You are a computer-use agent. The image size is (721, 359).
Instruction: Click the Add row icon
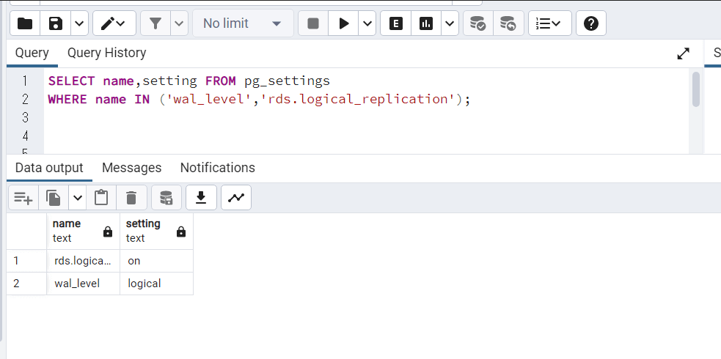[x=23, y=197]
